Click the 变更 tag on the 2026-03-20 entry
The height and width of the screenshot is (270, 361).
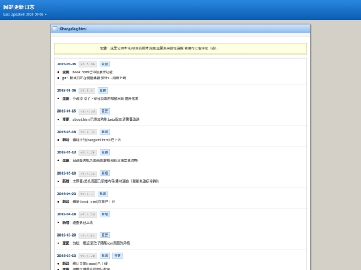tap(104, 235)
